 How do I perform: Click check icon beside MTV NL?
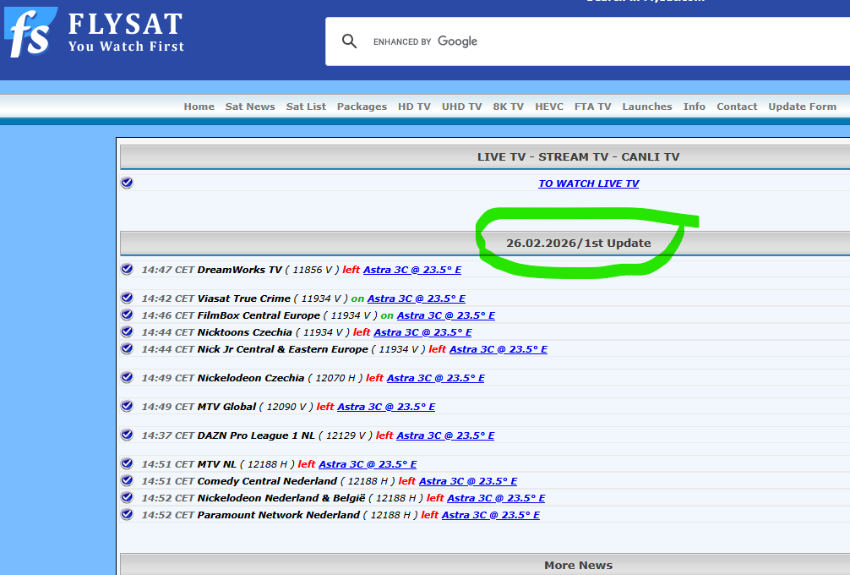pos(127,463)
